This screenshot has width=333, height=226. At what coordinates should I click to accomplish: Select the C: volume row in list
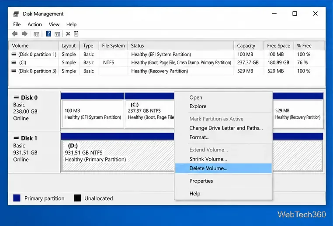(x=166, y=62)
